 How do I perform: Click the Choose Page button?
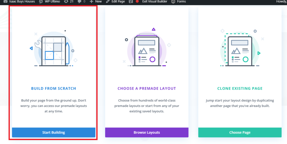[240, 132]
